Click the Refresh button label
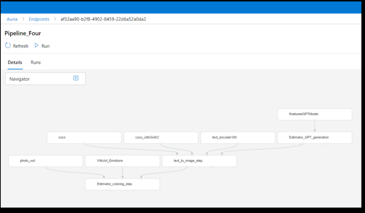This screenshot has width=365, height=213. tap(21, 46)
